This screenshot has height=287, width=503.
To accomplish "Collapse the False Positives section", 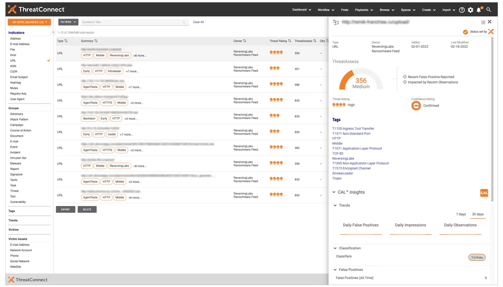I will pyautogui.click(x=335, y=270).
